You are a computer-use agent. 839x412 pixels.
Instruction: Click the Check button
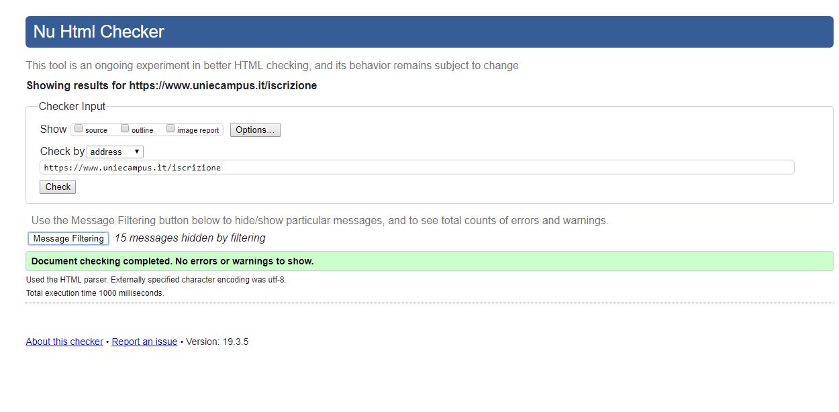pos(58,187)
